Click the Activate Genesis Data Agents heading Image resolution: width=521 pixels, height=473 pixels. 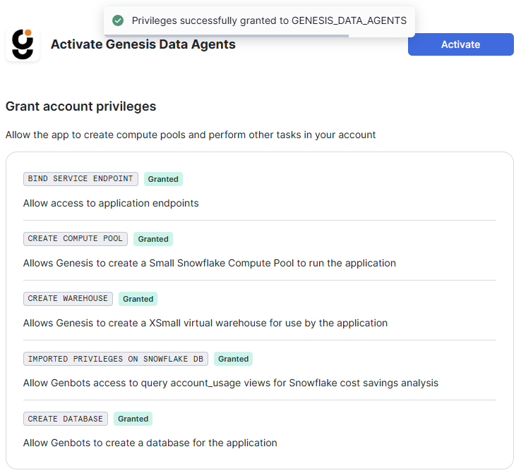click(x=143, y=44)
